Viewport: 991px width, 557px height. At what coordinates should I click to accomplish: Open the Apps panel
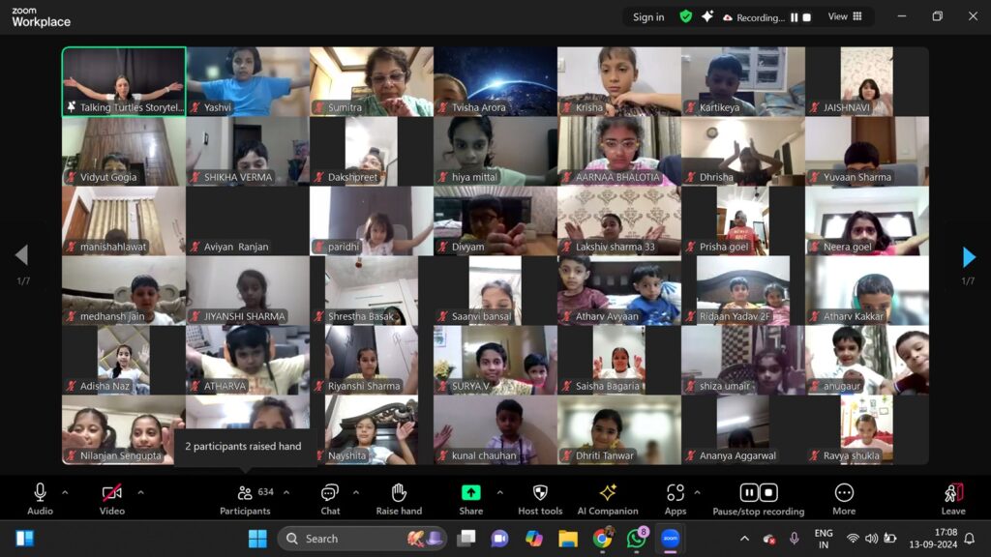pos(675,499)
